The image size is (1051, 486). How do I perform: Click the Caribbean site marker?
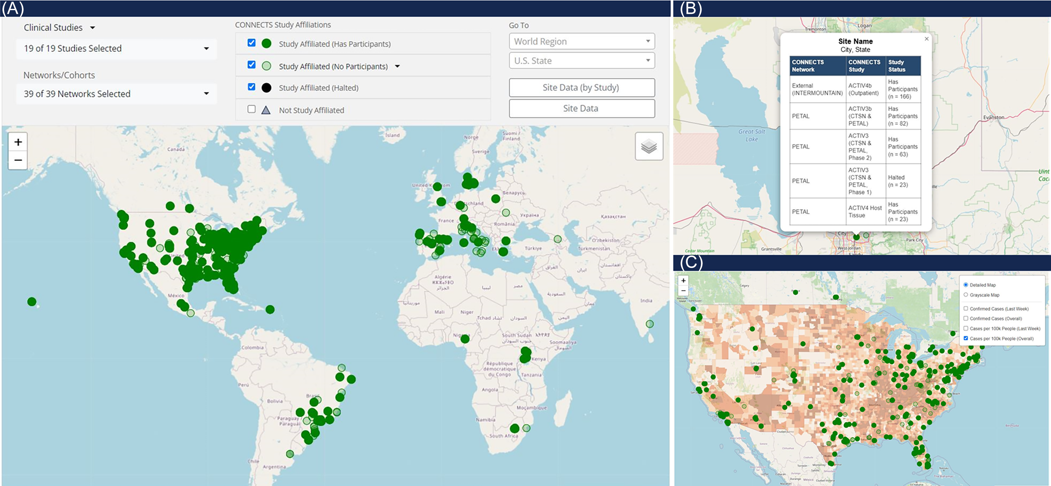(x=270, y=310)
